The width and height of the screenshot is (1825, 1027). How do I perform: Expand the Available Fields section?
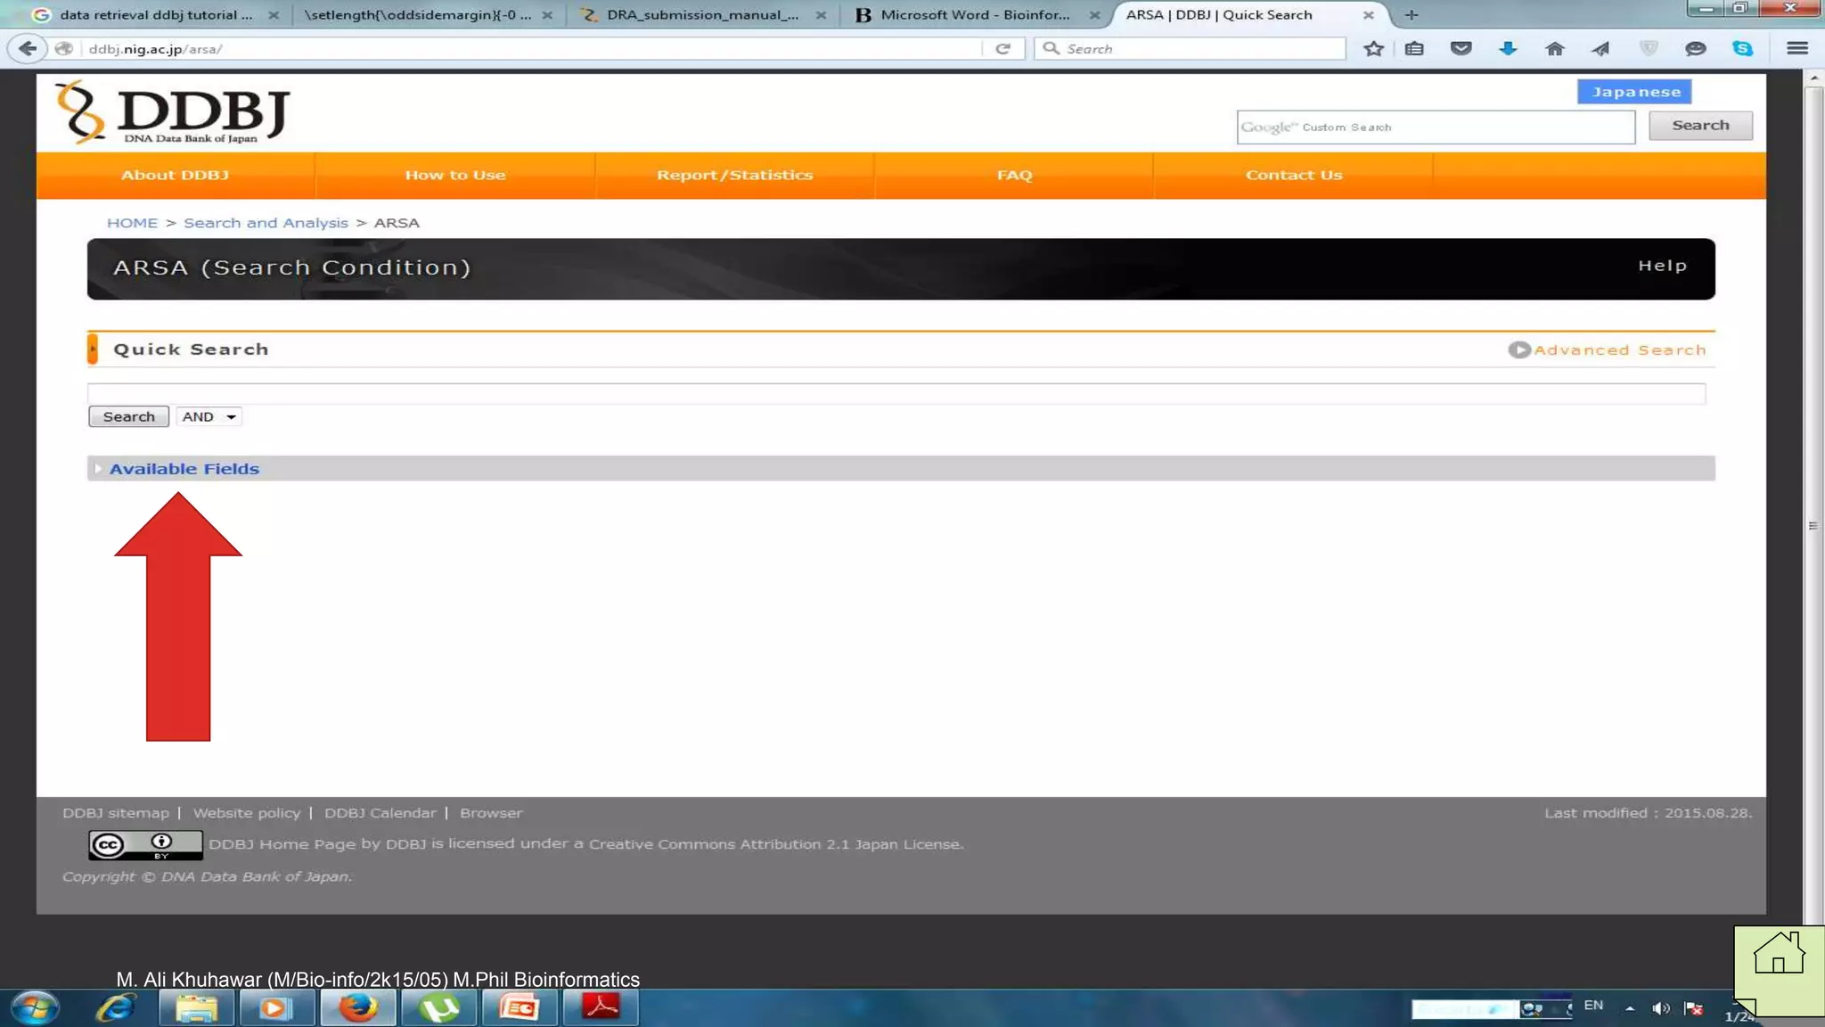click(184, 469)
